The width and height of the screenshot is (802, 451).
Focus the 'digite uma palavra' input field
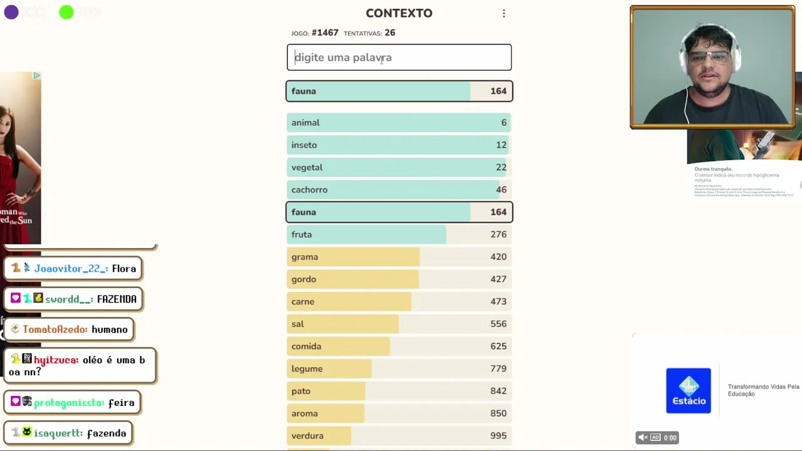399,58
